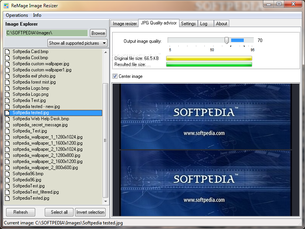This screenshot has width=305, height=229.
Task: Click file icon beside Softpedia Cool.bmp
Action: (x=7, y=58)
